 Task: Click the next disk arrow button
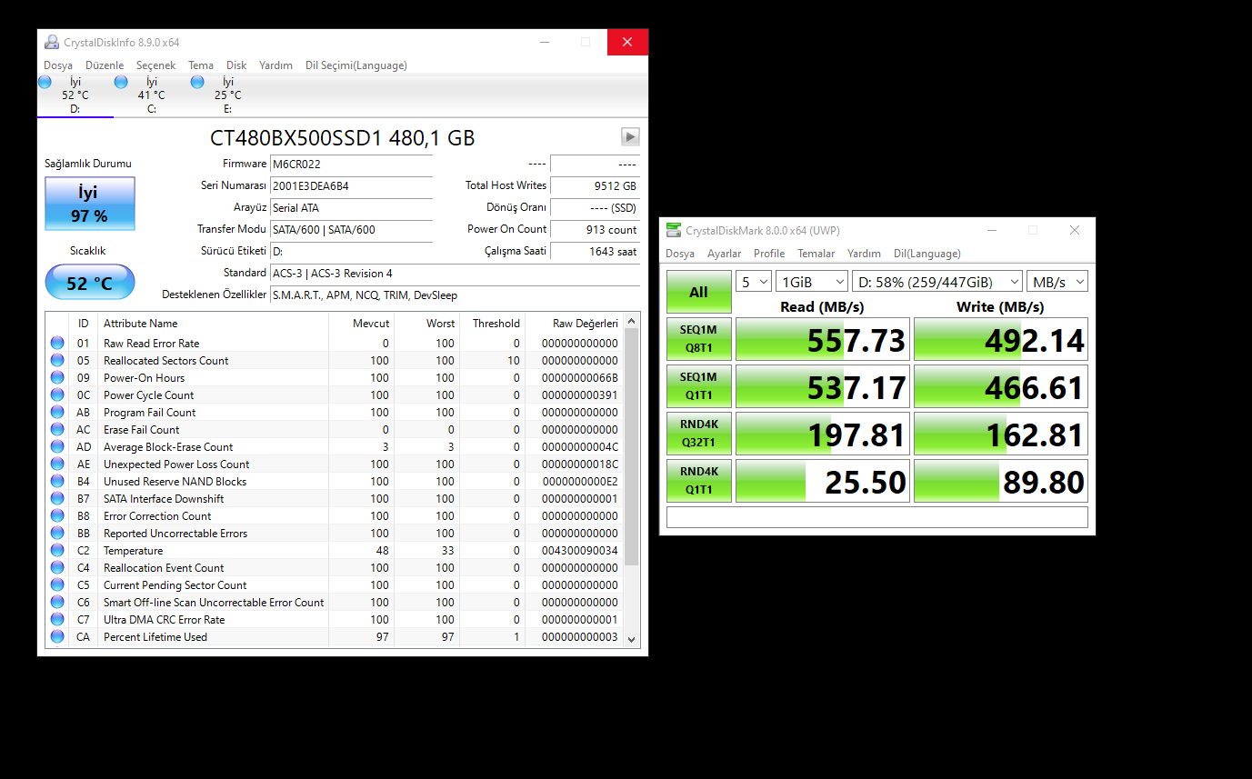coord(630,136)
